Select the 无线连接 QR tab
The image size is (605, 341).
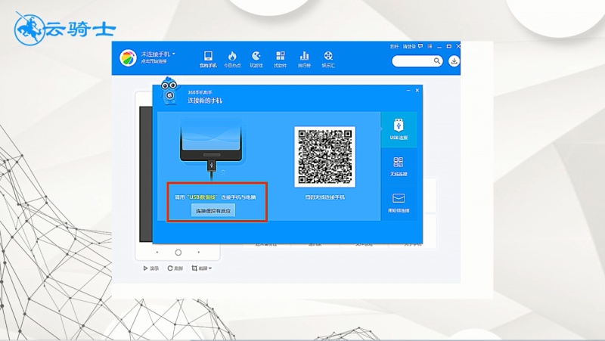coord(399,166)
